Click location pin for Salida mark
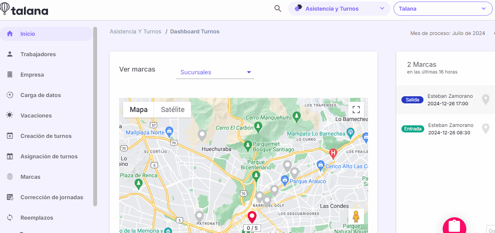The width and height of the screenshot is (495, 233). (x=486, y=99)
